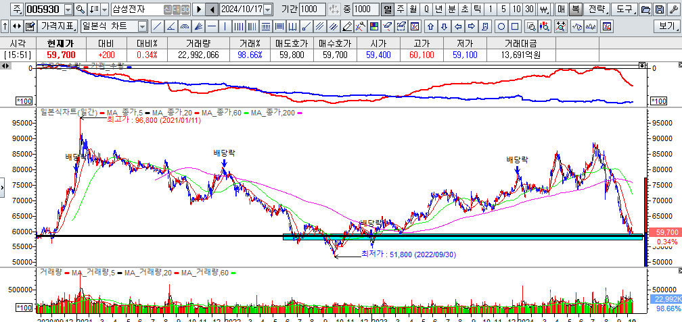Select the horizontal line drawing tool

coord(211,26)
